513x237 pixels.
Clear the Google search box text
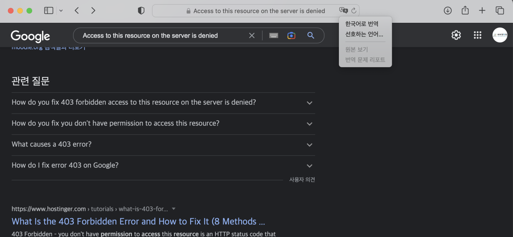(252, 35)
